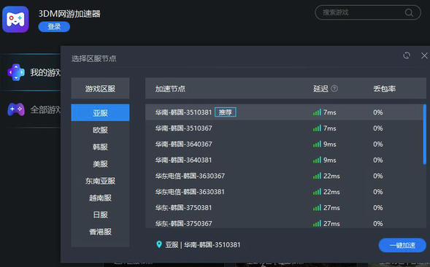This screenshot has height=267, width=430.
Task: Select node 华南-韩国-3510381
Action: click(x=284, y=112)
